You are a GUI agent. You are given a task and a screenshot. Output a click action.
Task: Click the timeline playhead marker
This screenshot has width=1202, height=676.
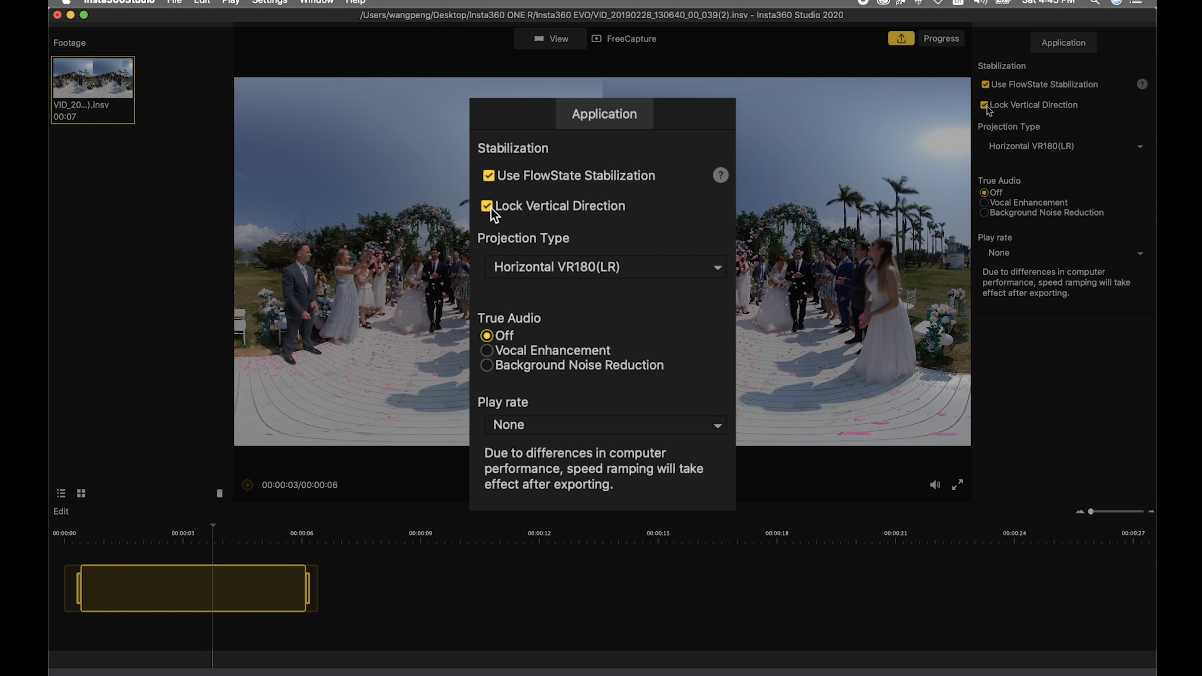point(213,525)
